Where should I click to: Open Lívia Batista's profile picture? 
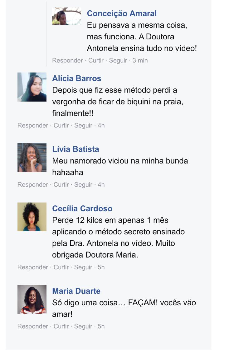pyautogui.click(x=32, y=157)
